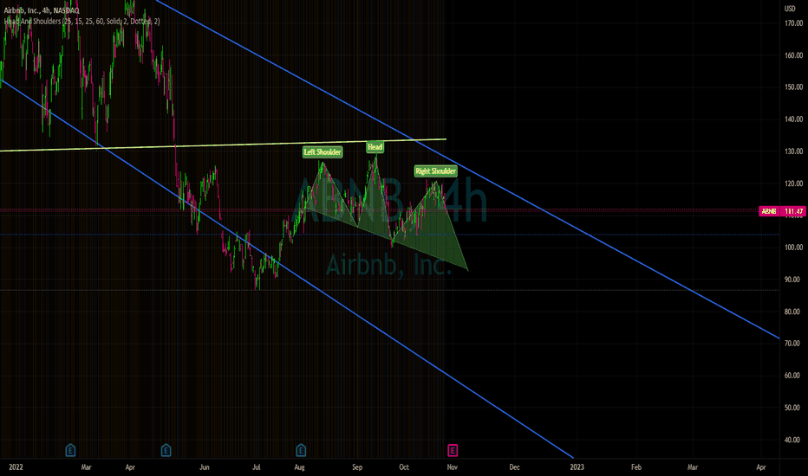
Task: Open the Head And Shoulders indicator legend
Action: point(82,22)
